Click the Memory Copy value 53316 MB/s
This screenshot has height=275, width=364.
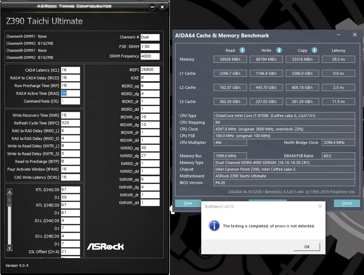tap(302, 59)
